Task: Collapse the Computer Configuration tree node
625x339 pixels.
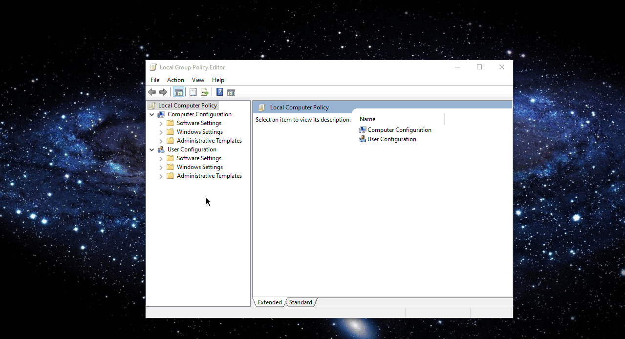Action: click(152, 114)
